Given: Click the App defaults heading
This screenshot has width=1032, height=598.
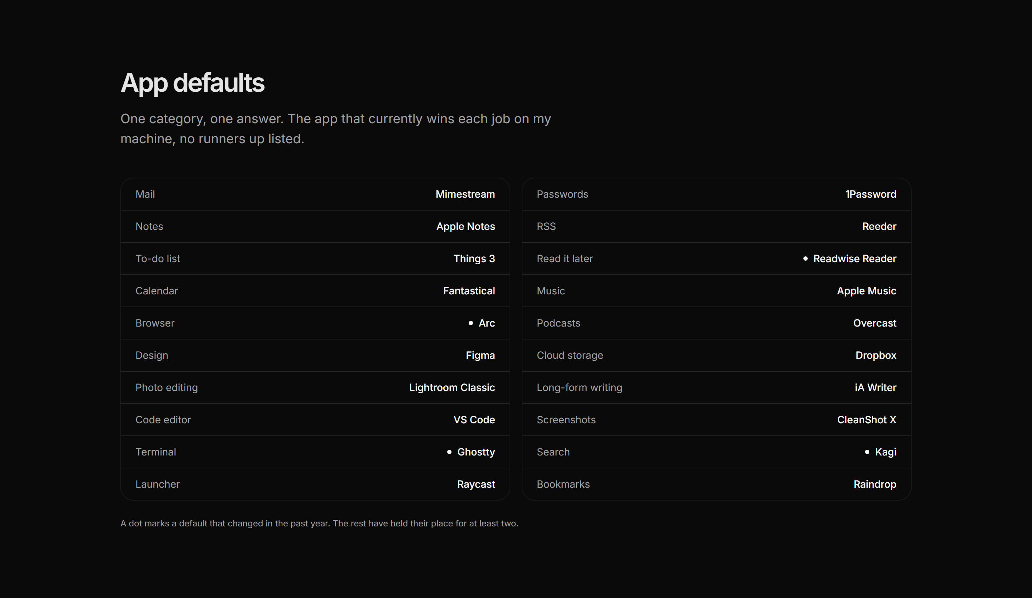Looking at the screenshot, I should pyautogui.click(x=192, y=83).
